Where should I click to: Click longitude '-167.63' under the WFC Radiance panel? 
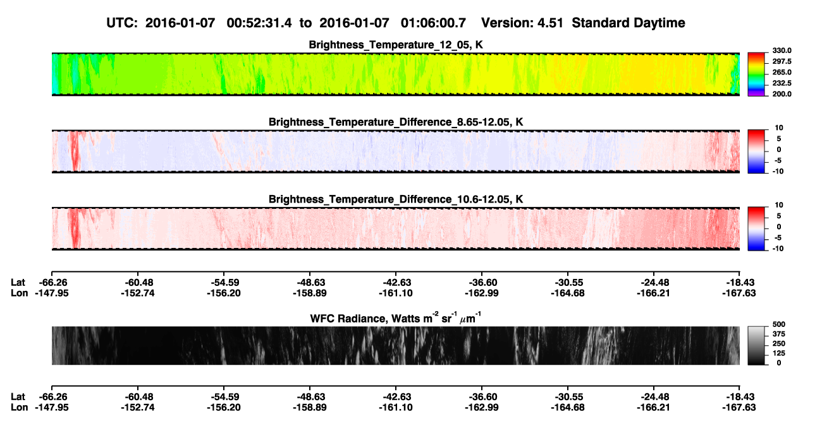point(739,407)
